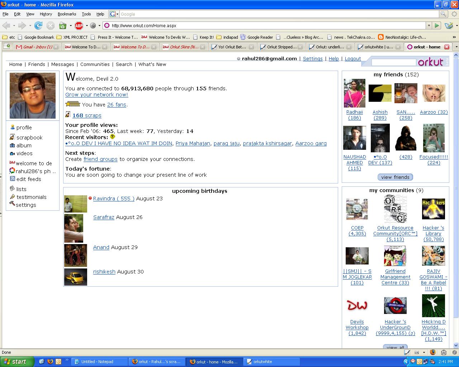Expand the bookmarks toolbar overflow chevron
The height and width of the screenshot is (367, 459).
point(455,37)
